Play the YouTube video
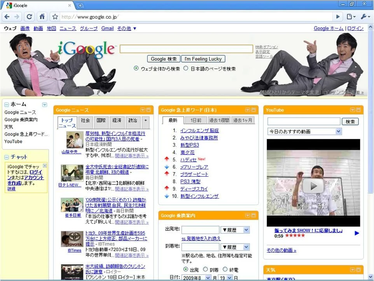The image size is (374, 281). (x=313, y=186)
